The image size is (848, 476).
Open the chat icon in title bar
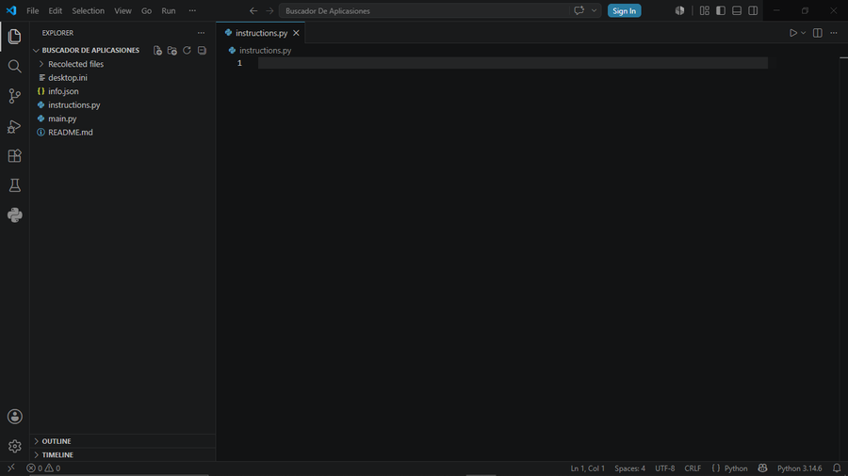pyautogui.click(x=579, y=10)
